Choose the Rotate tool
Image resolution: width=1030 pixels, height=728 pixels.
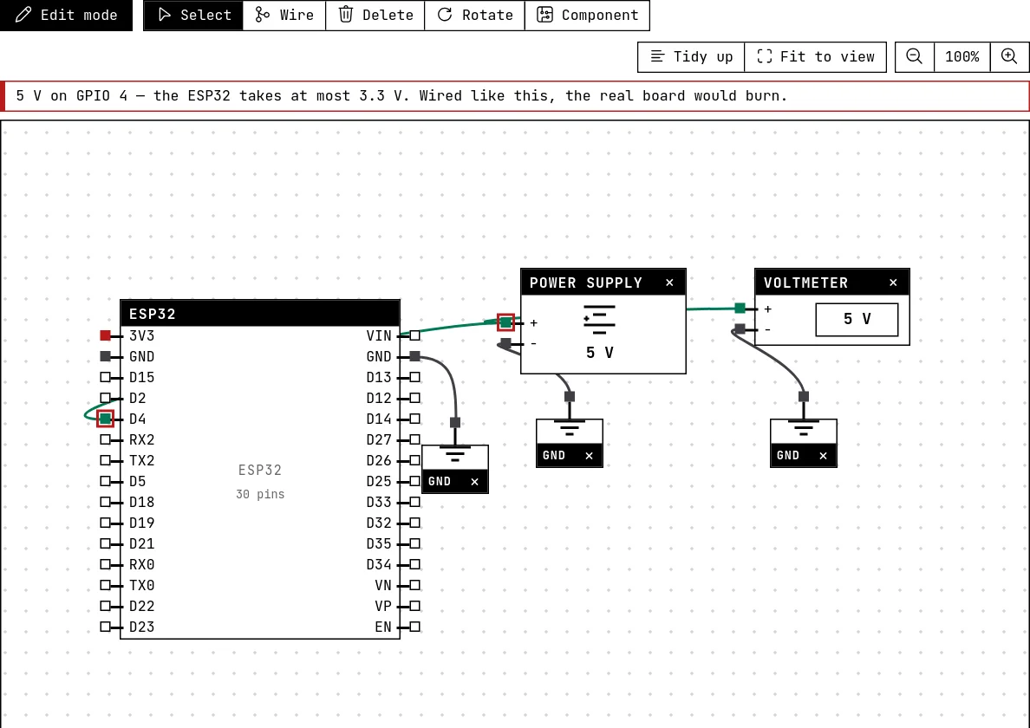pos(474,15)
